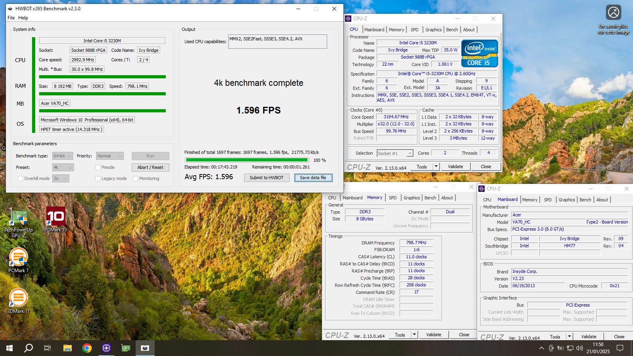633x356 pixels.
Task: Open the Windows Start menu
Action: (9, 348)
